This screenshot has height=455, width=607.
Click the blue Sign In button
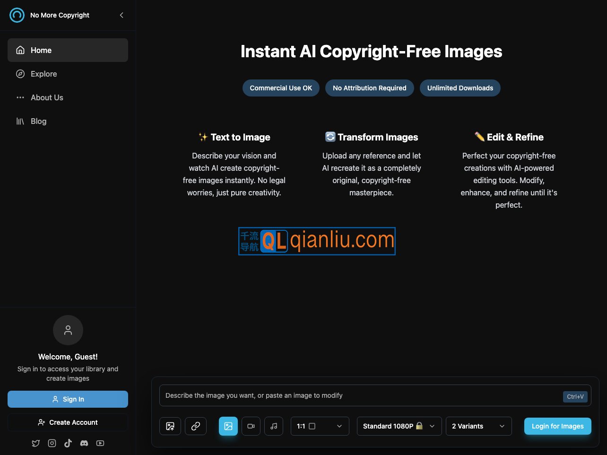[x=68, y=399]
